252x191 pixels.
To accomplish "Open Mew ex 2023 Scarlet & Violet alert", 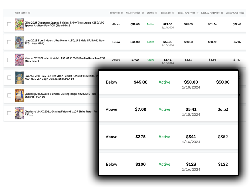I will pyautogui.click(x=65, y=60).
